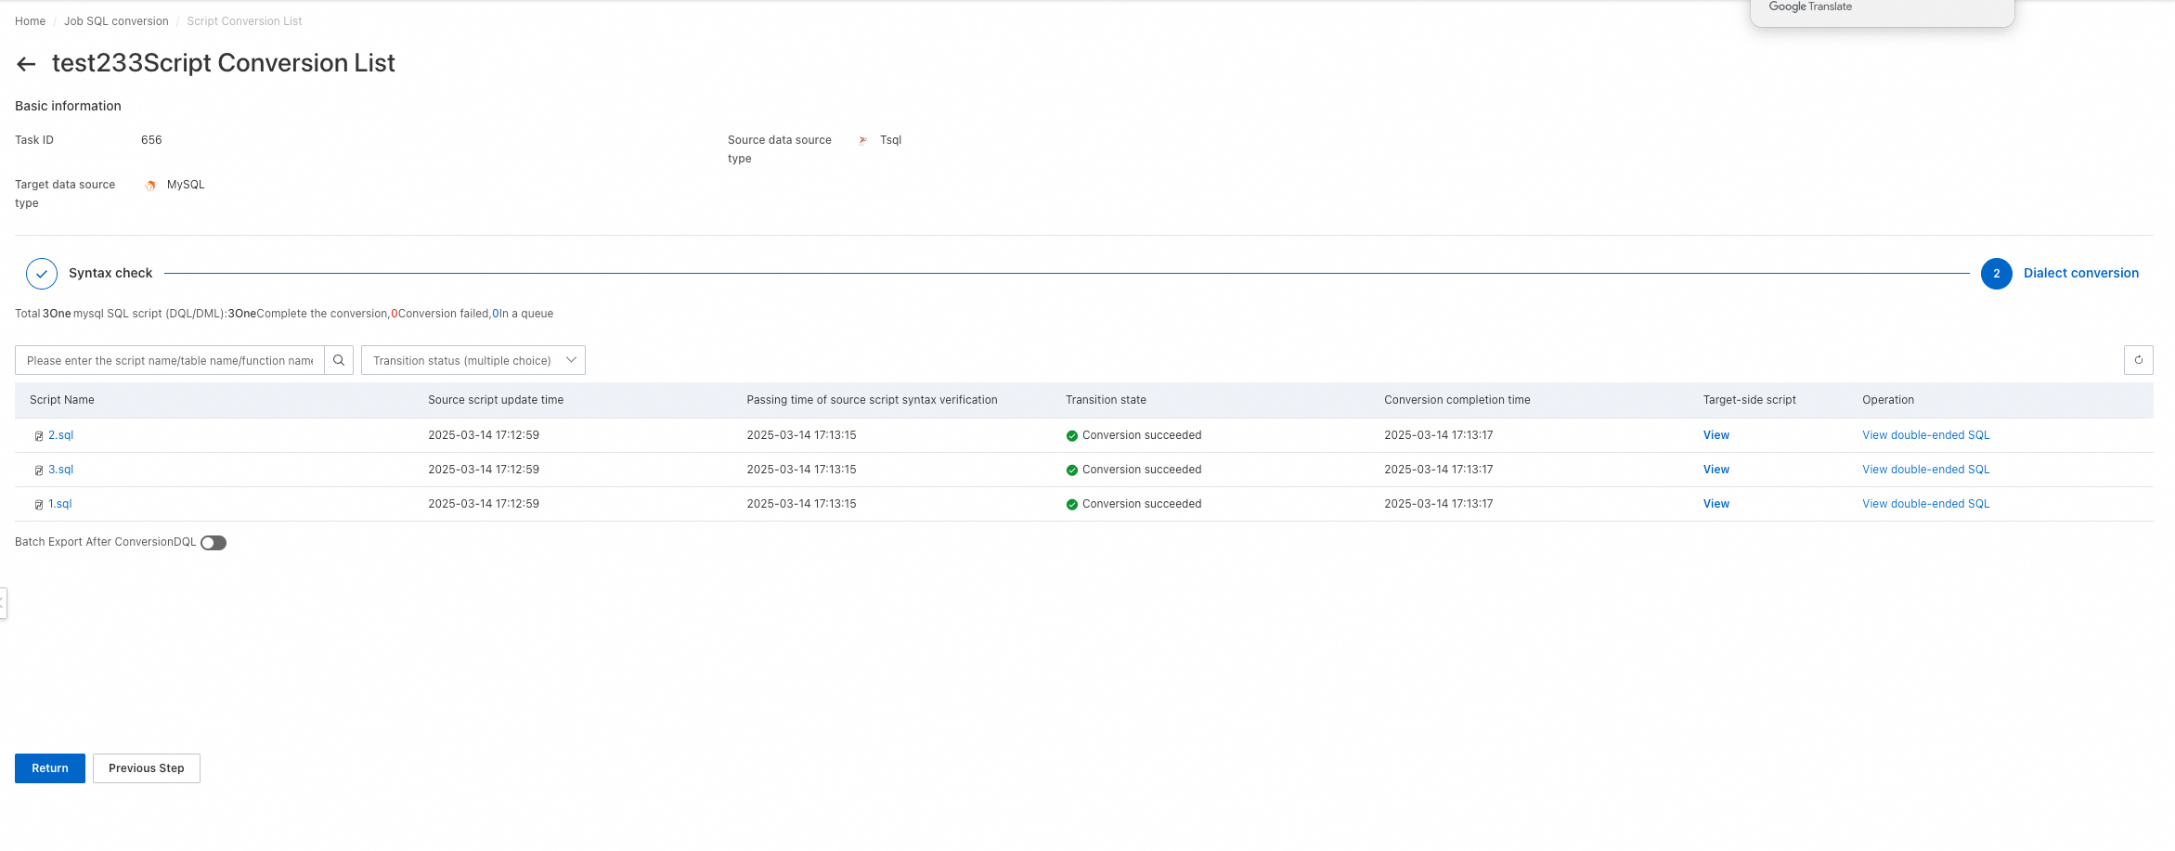2175x851 pixels.
Task: Click the Previous Step button
Action: [147, 768]
